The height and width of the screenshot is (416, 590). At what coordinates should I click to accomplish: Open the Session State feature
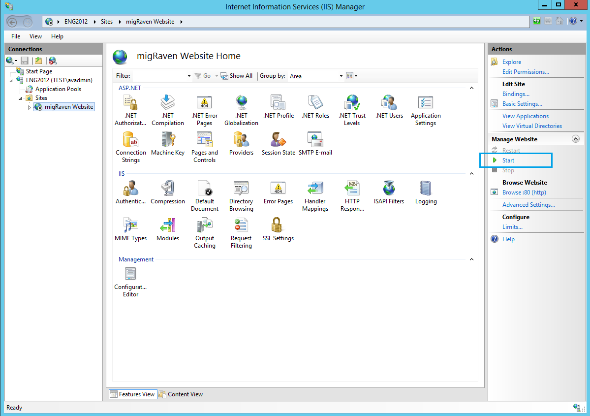tap(279, 144)
